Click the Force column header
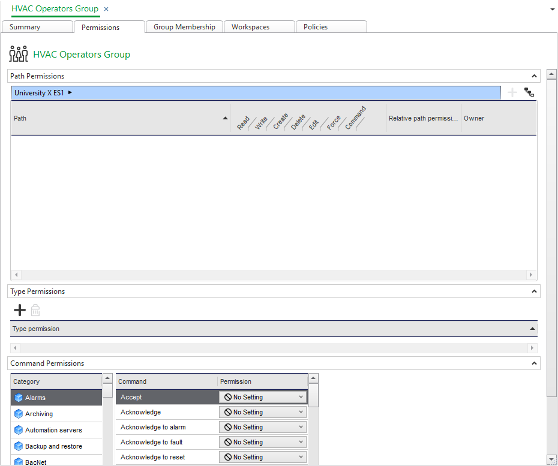The height and width of the screenshot is (466, 558). (x=334, y=123)
